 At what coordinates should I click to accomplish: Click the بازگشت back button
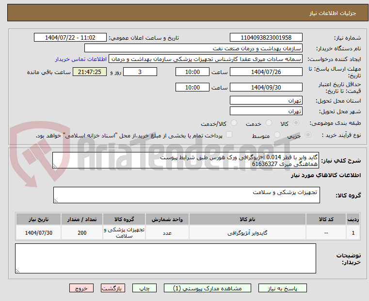(x=113, y=288)
